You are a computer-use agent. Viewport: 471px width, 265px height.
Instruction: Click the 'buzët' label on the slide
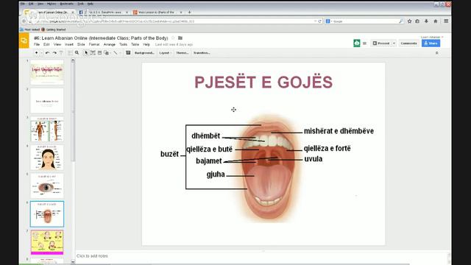pyautogui.click(x=169, y=154)
